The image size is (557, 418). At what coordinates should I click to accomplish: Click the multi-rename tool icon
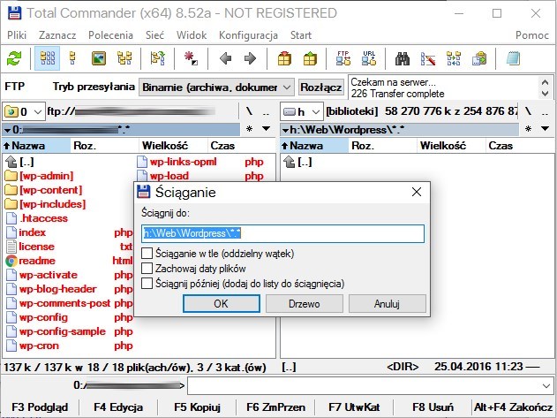pyautogui.click(x=428, y=58)
